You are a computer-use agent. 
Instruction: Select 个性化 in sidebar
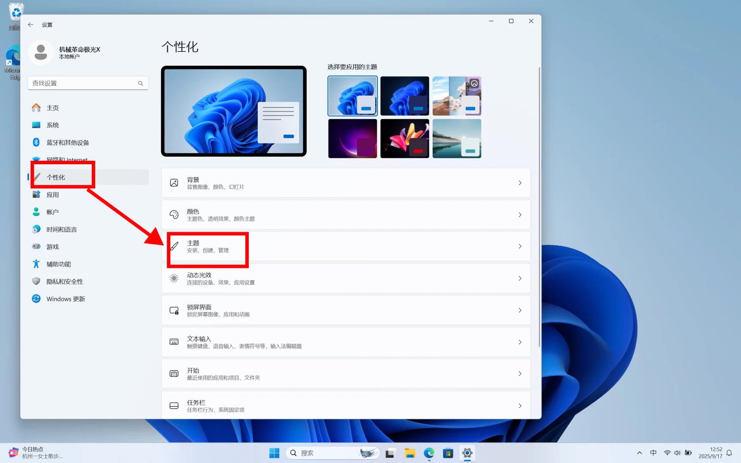pyautogui.click(x=88, y=177)
